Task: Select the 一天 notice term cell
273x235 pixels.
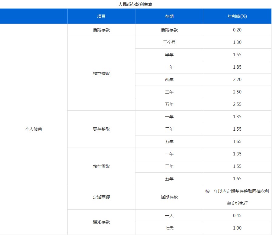Action: [x=169, y=216]
